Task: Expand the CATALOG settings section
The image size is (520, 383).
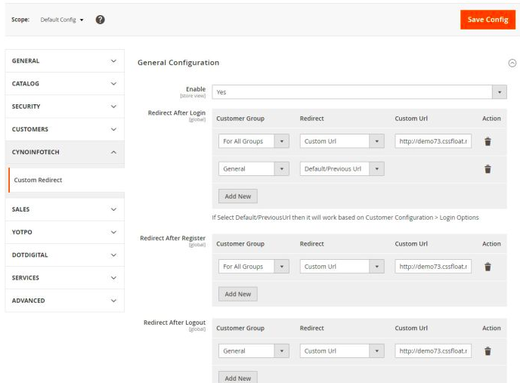Action: tap(65, 84)
